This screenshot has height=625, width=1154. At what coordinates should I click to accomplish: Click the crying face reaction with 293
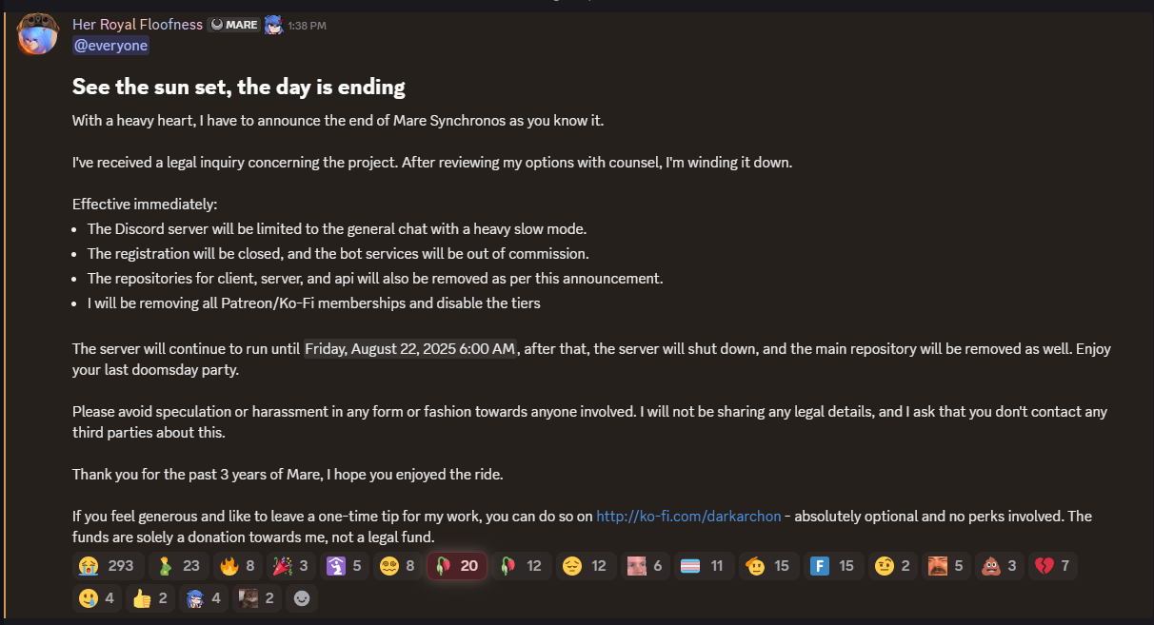(109, 566)
